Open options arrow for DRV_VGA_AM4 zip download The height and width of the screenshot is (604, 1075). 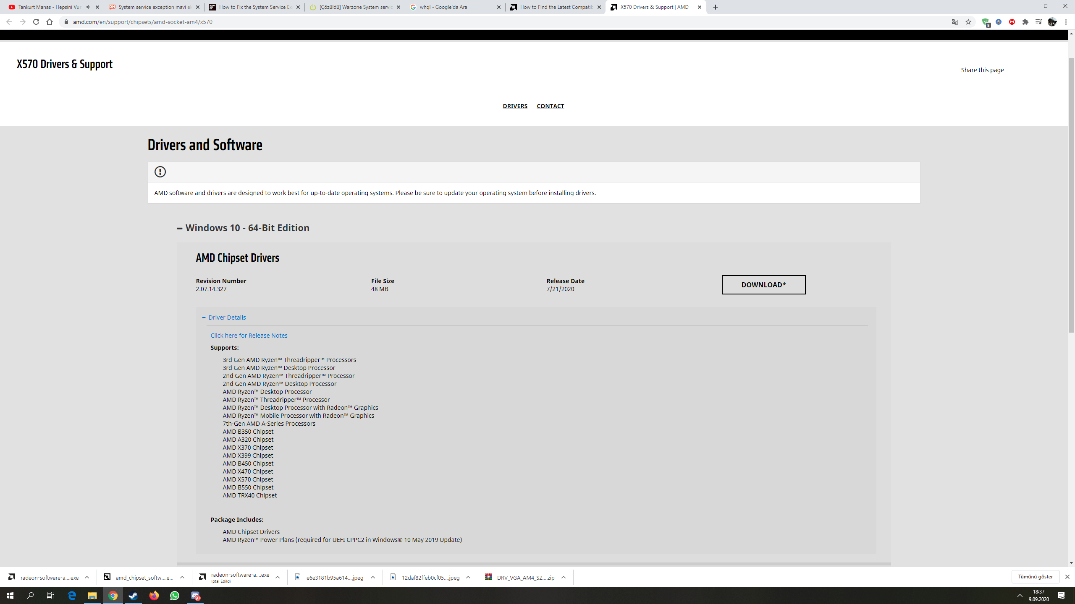[564, 578]
